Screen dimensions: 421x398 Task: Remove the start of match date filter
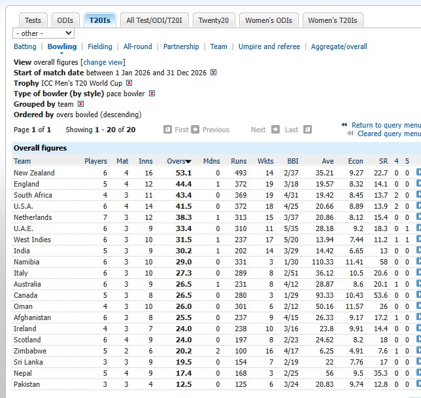click(214, 73)
